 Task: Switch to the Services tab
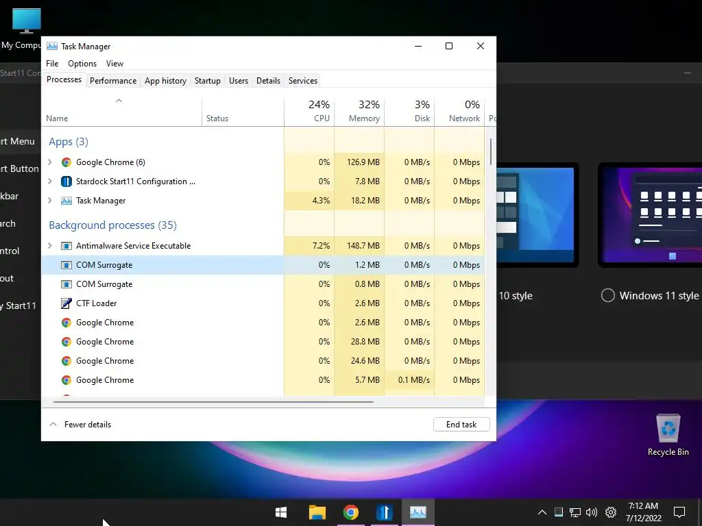302,81
